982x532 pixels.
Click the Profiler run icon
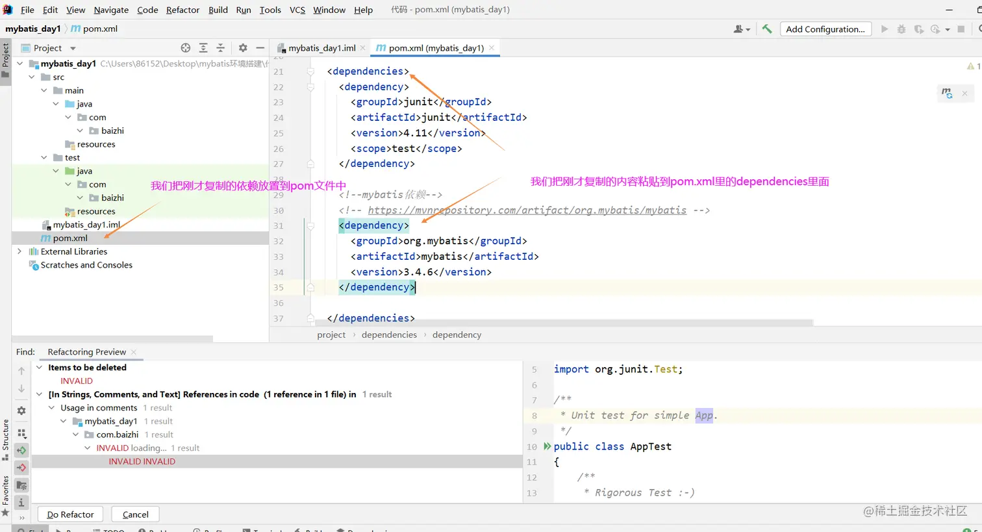tap(935, 29)
